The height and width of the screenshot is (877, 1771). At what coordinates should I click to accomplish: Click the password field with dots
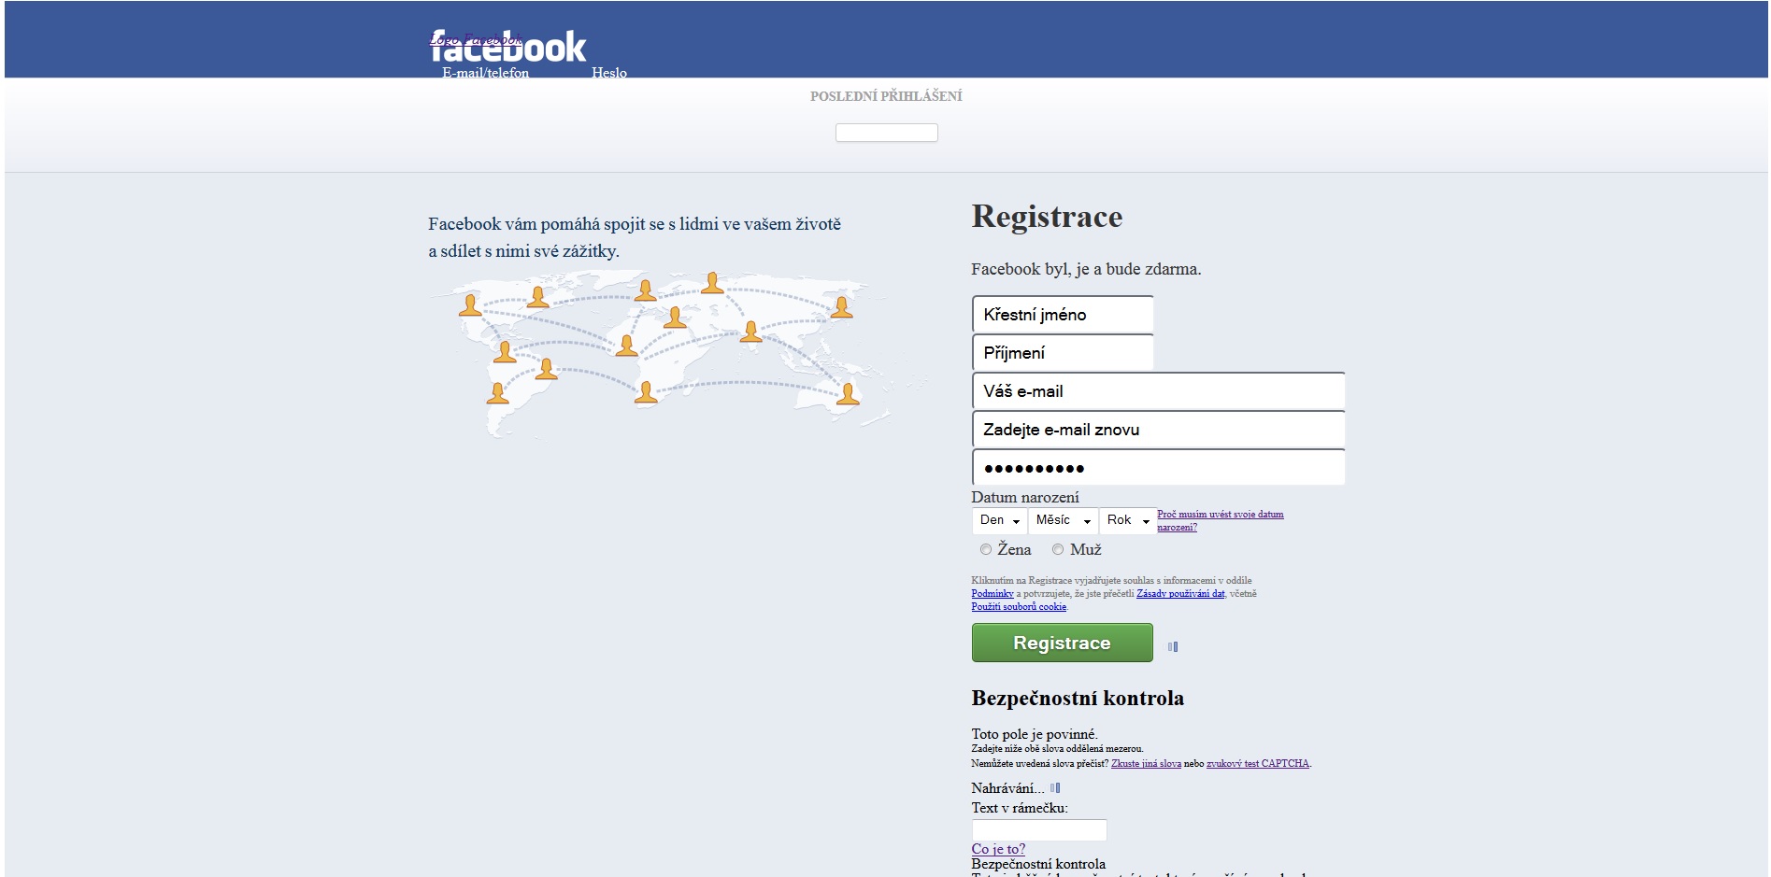[1159, 468]
